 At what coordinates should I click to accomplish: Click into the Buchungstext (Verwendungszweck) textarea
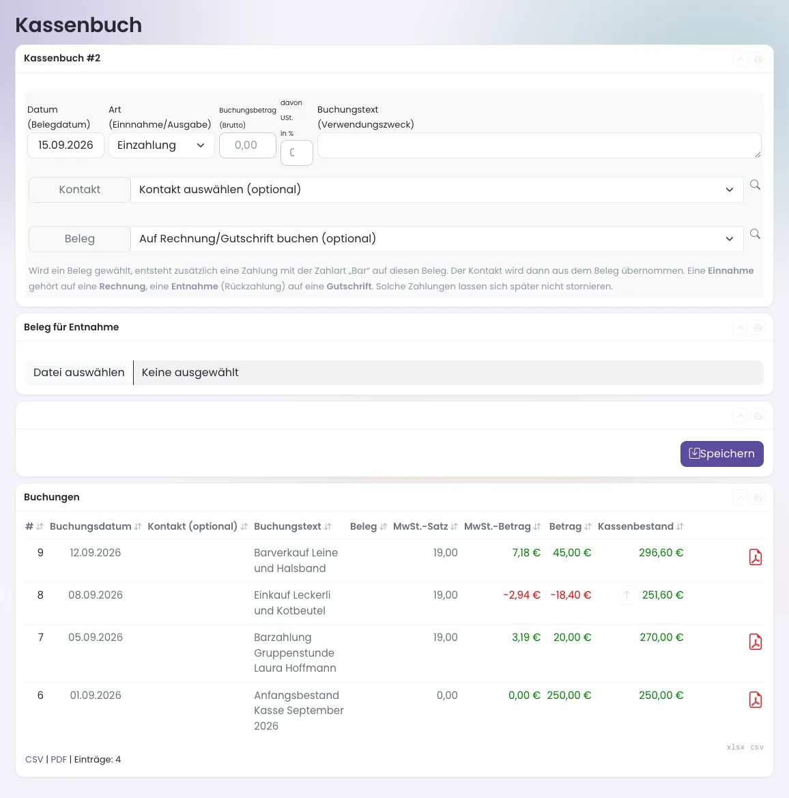click(x=539, y=145)
